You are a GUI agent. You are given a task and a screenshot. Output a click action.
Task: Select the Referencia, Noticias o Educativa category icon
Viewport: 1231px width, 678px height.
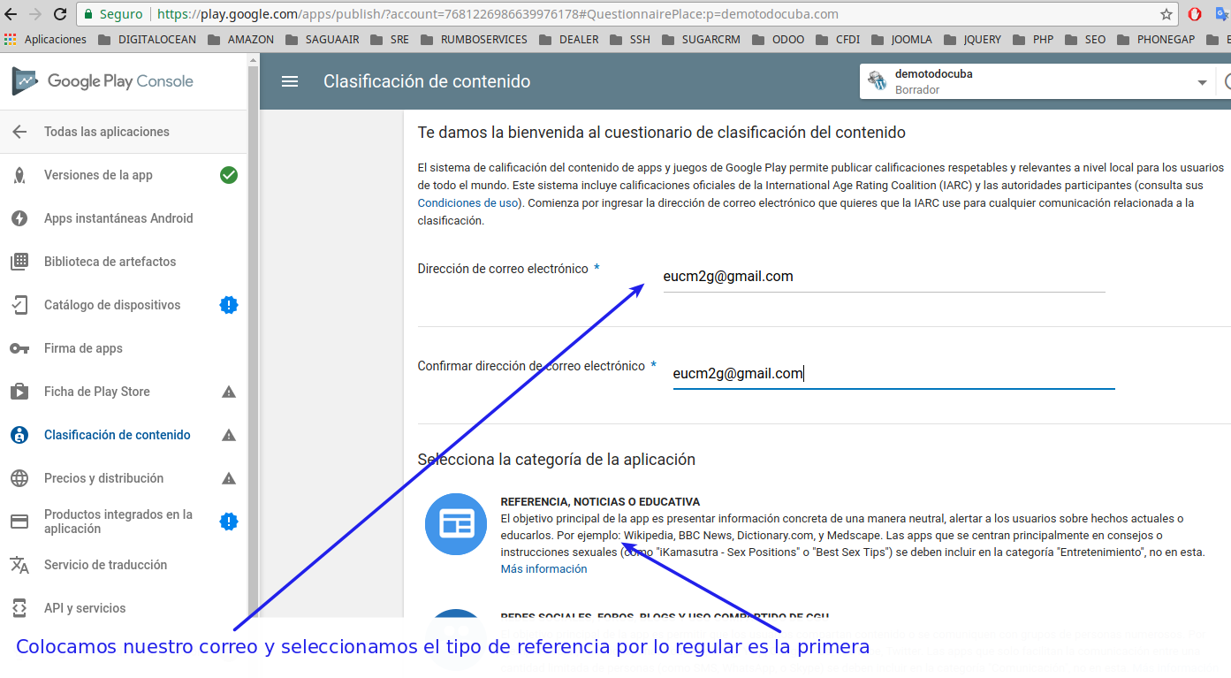click(456, 524)
